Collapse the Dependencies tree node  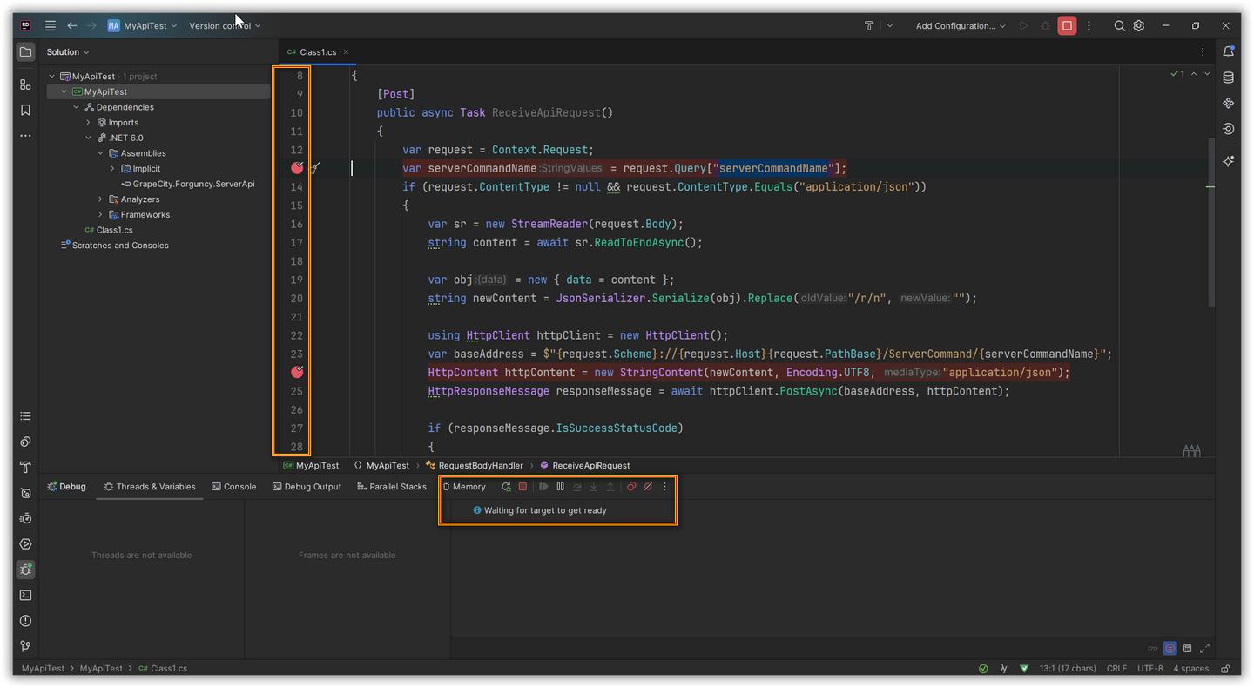tap(77, 107)
